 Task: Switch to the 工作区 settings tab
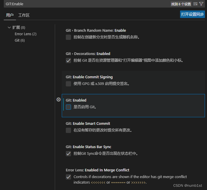coord(24,15)
